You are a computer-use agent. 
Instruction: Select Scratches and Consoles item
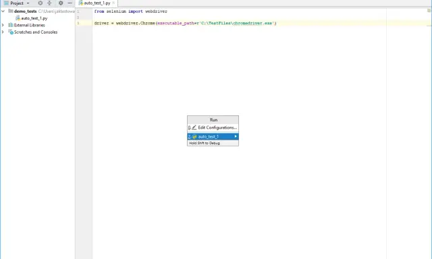point(36,32)
